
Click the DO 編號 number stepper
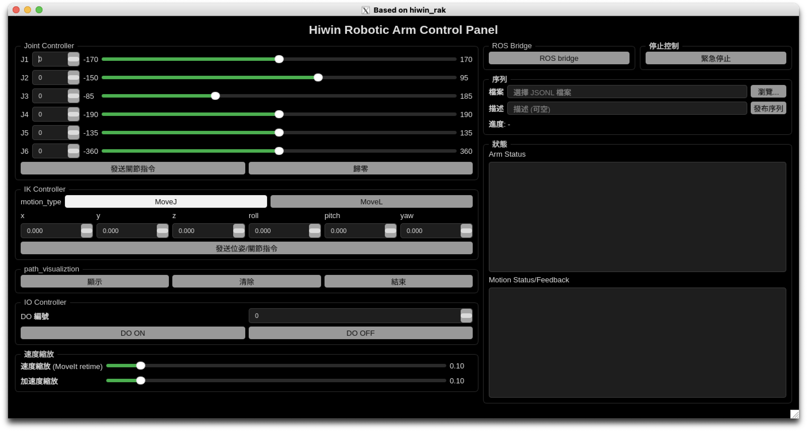tap(466, 316)
